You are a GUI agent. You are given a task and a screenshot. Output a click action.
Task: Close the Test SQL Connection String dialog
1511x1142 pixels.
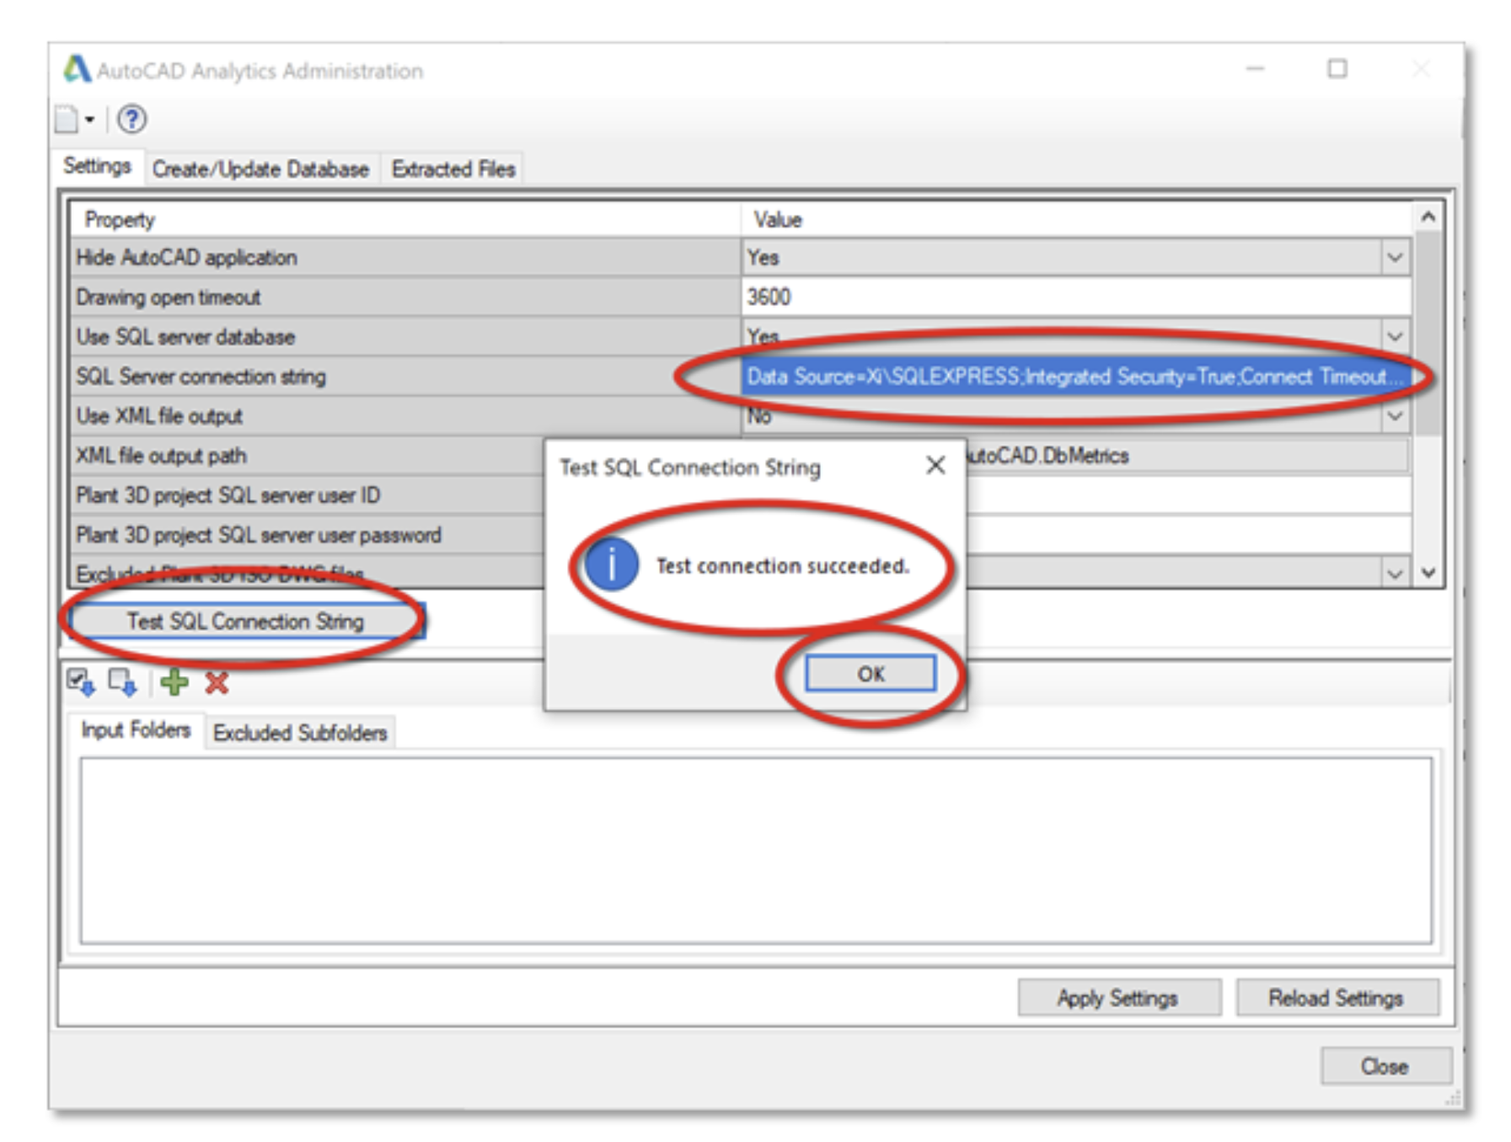(x=935, y=466)
